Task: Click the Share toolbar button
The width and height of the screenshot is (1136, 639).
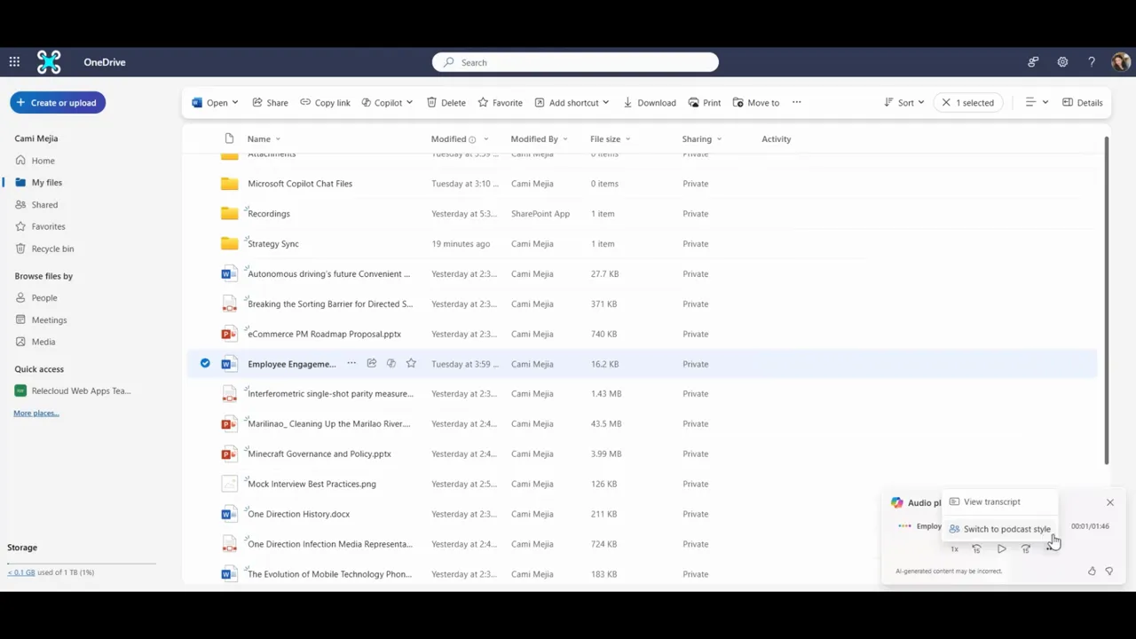Action: (270, 103)
